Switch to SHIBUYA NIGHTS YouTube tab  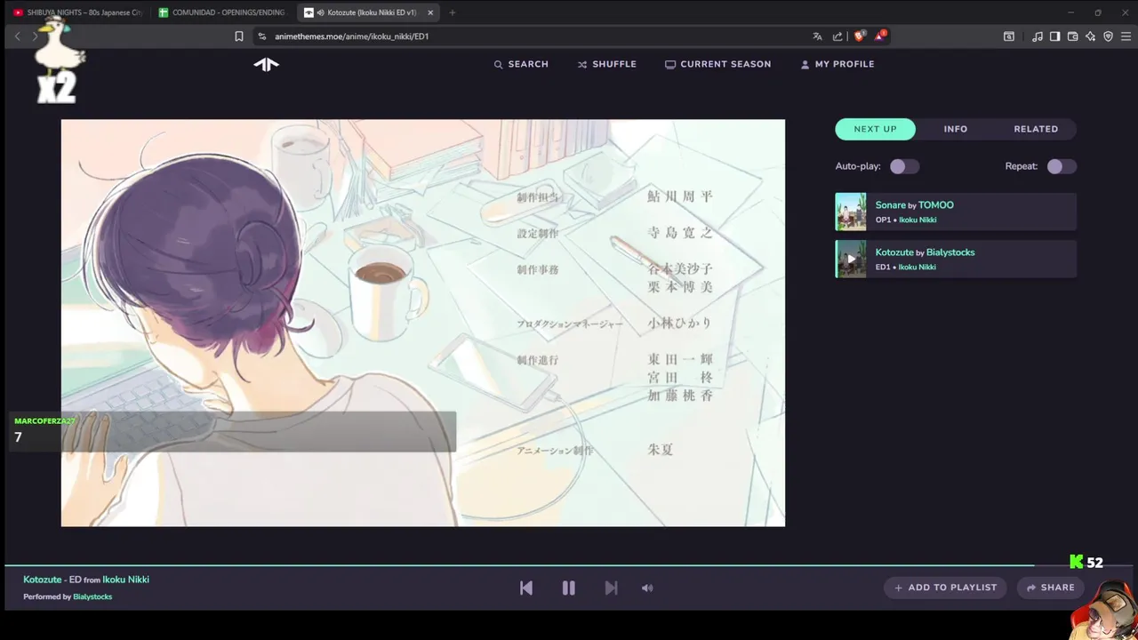(77, 12)
